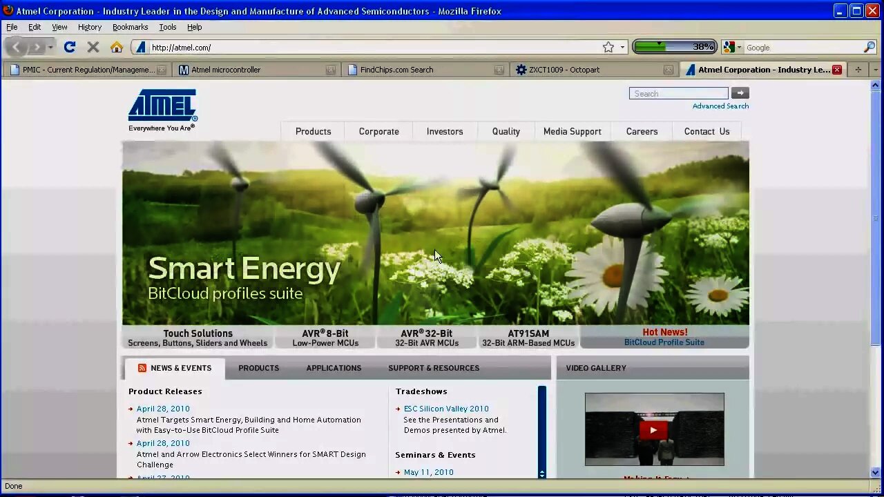Switch to the APPLICATIONS content tab
The width and height of the screenshot is (884, 497).
[334, 368]
